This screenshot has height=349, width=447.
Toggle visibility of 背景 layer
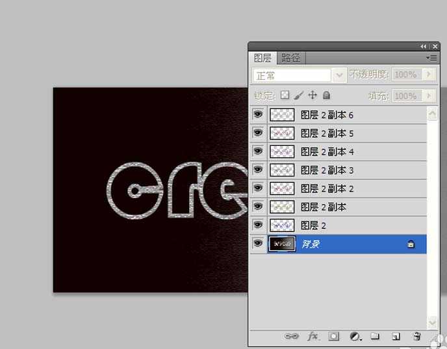pyautogui.click(x=258, y=243)
